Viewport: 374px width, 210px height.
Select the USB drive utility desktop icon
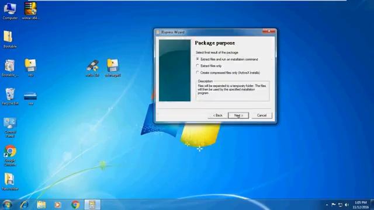(92, 68)
